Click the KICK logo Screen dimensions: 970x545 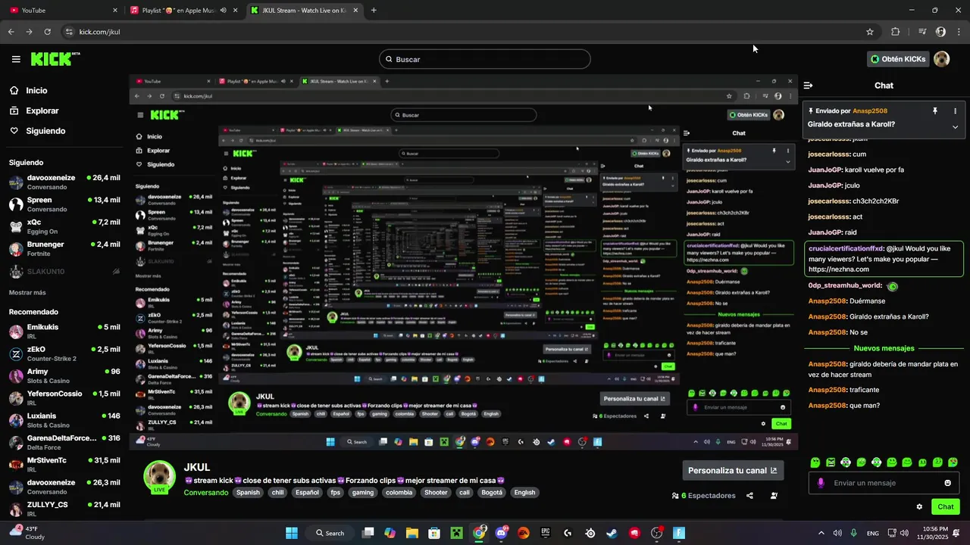[x=55, y=59]
